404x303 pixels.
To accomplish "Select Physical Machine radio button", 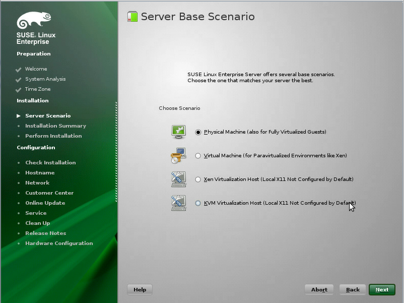I will click(x=198, y=132).
